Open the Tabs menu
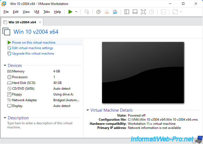Image resolution: width=203 pixels, height=144 pixels. pyautogui.click(x=46, y=12)
